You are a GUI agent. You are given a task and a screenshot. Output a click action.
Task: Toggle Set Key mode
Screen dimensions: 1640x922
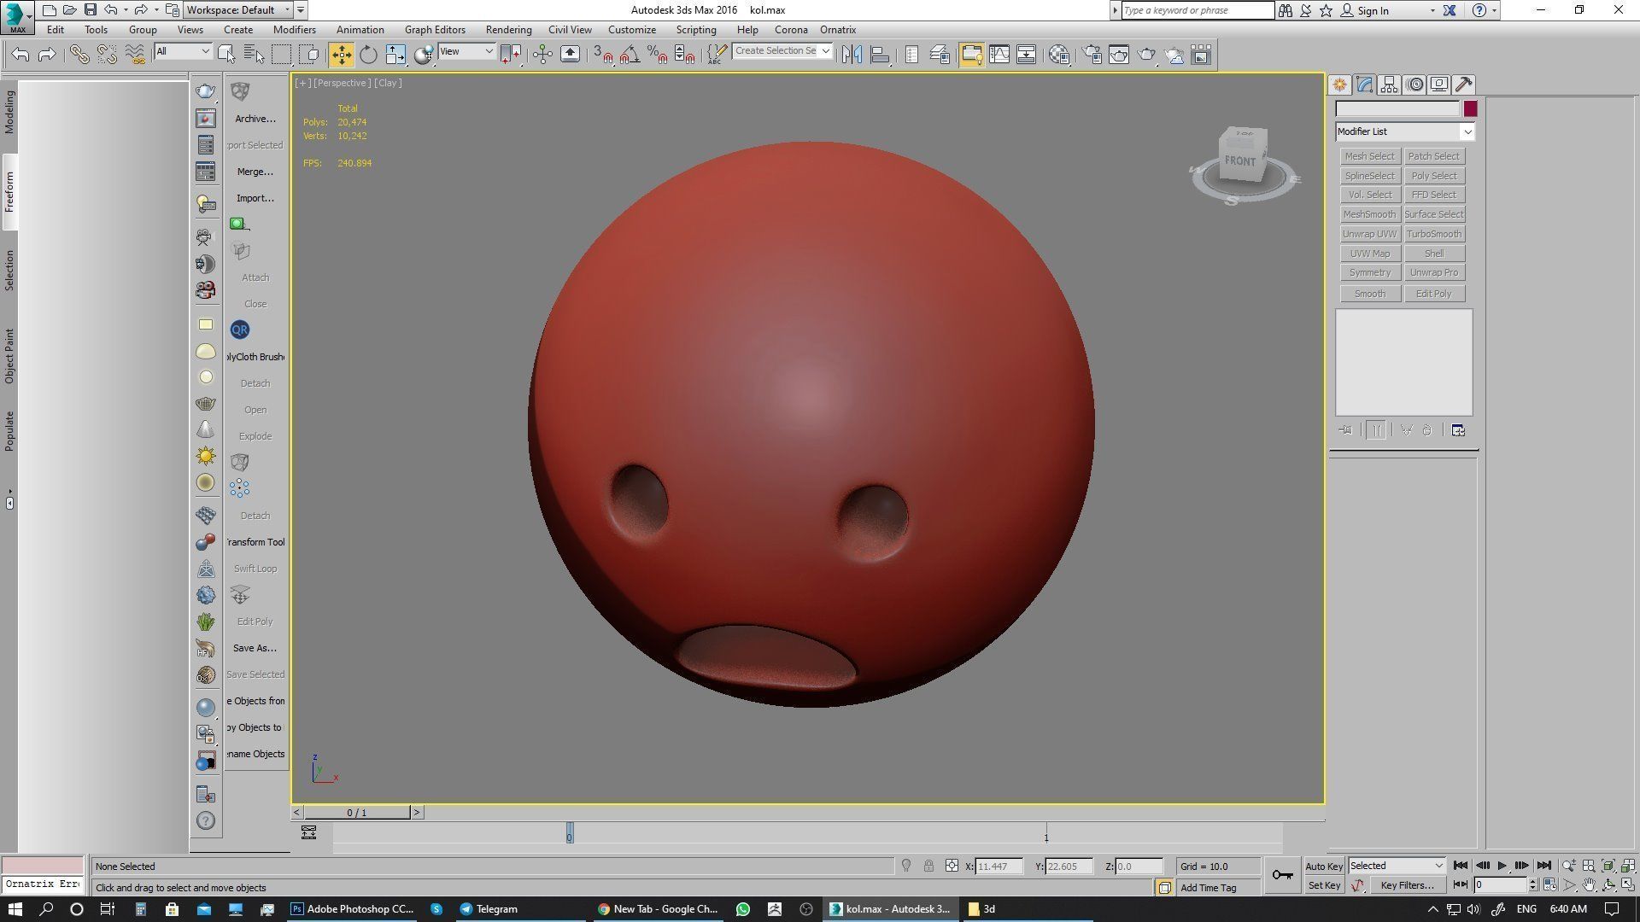(1324, 885)
